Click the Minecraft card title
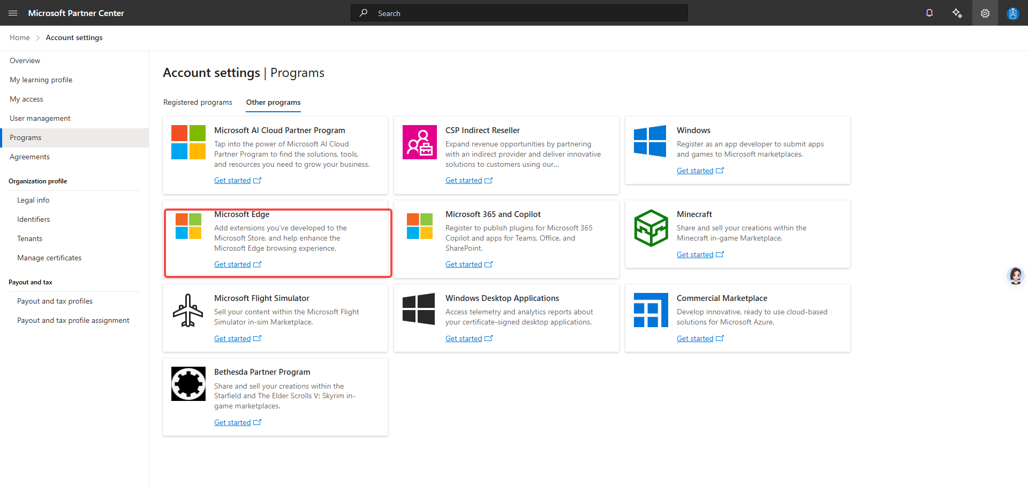This screenshot has width=1028, height=487. pos(694,214)
